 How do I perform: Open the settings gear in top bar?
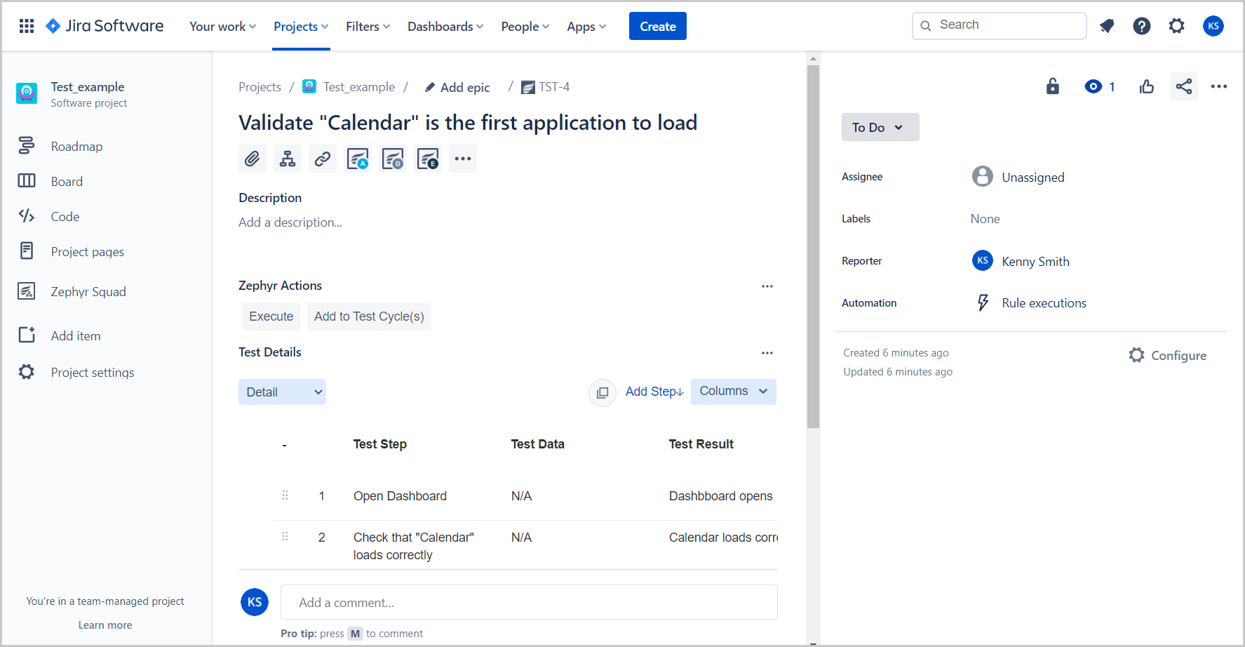click(1177, 26)
